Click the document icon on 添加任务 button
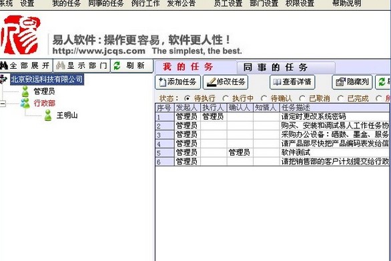This screenshot has height=261, width=391. [x=163, y=82]
